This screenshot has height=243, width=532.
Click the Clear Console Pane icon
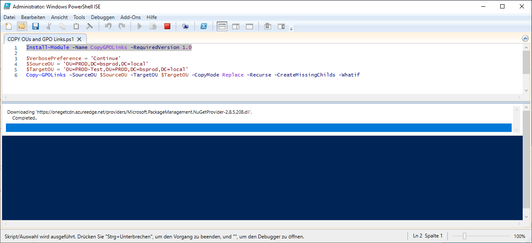pos(89,26)
